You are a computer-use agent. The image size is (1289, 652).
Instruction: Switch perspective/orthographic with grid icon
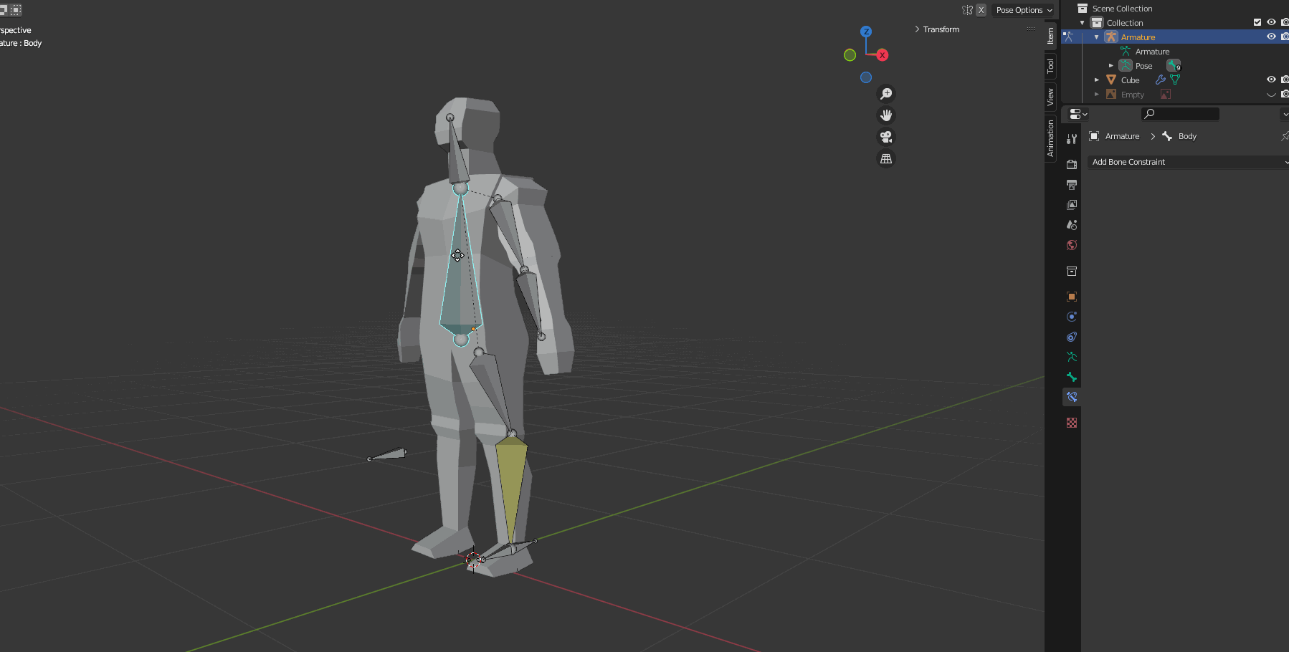point(886,158)
